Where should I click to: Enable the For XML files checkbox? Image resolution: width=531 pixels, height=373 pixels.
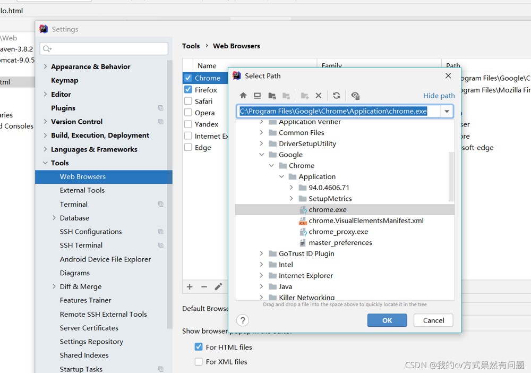tap(199, 362)
